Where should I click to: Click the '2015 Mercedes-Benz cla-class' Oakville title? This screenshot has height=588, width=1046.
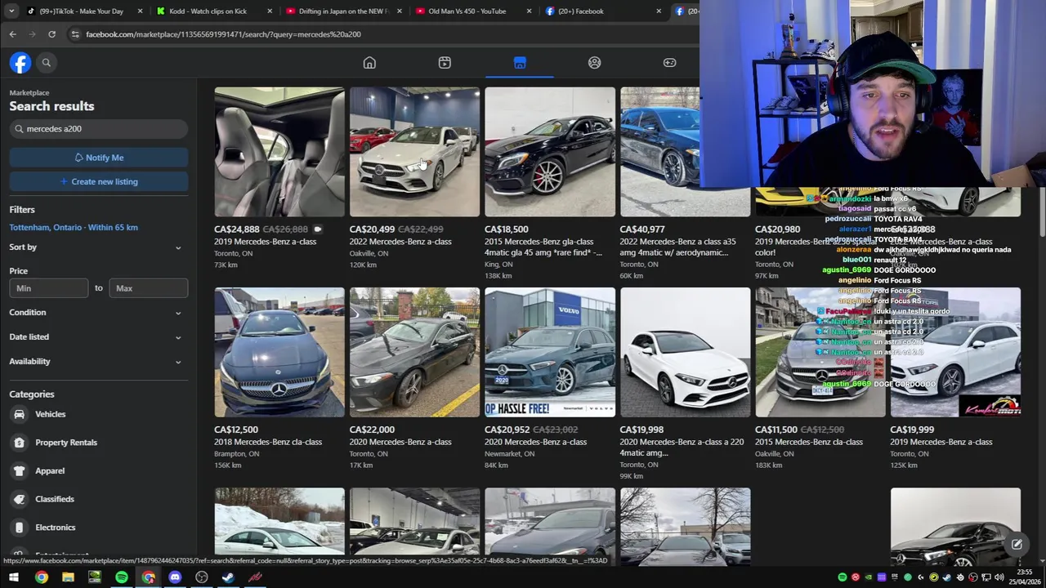(809, 442)
